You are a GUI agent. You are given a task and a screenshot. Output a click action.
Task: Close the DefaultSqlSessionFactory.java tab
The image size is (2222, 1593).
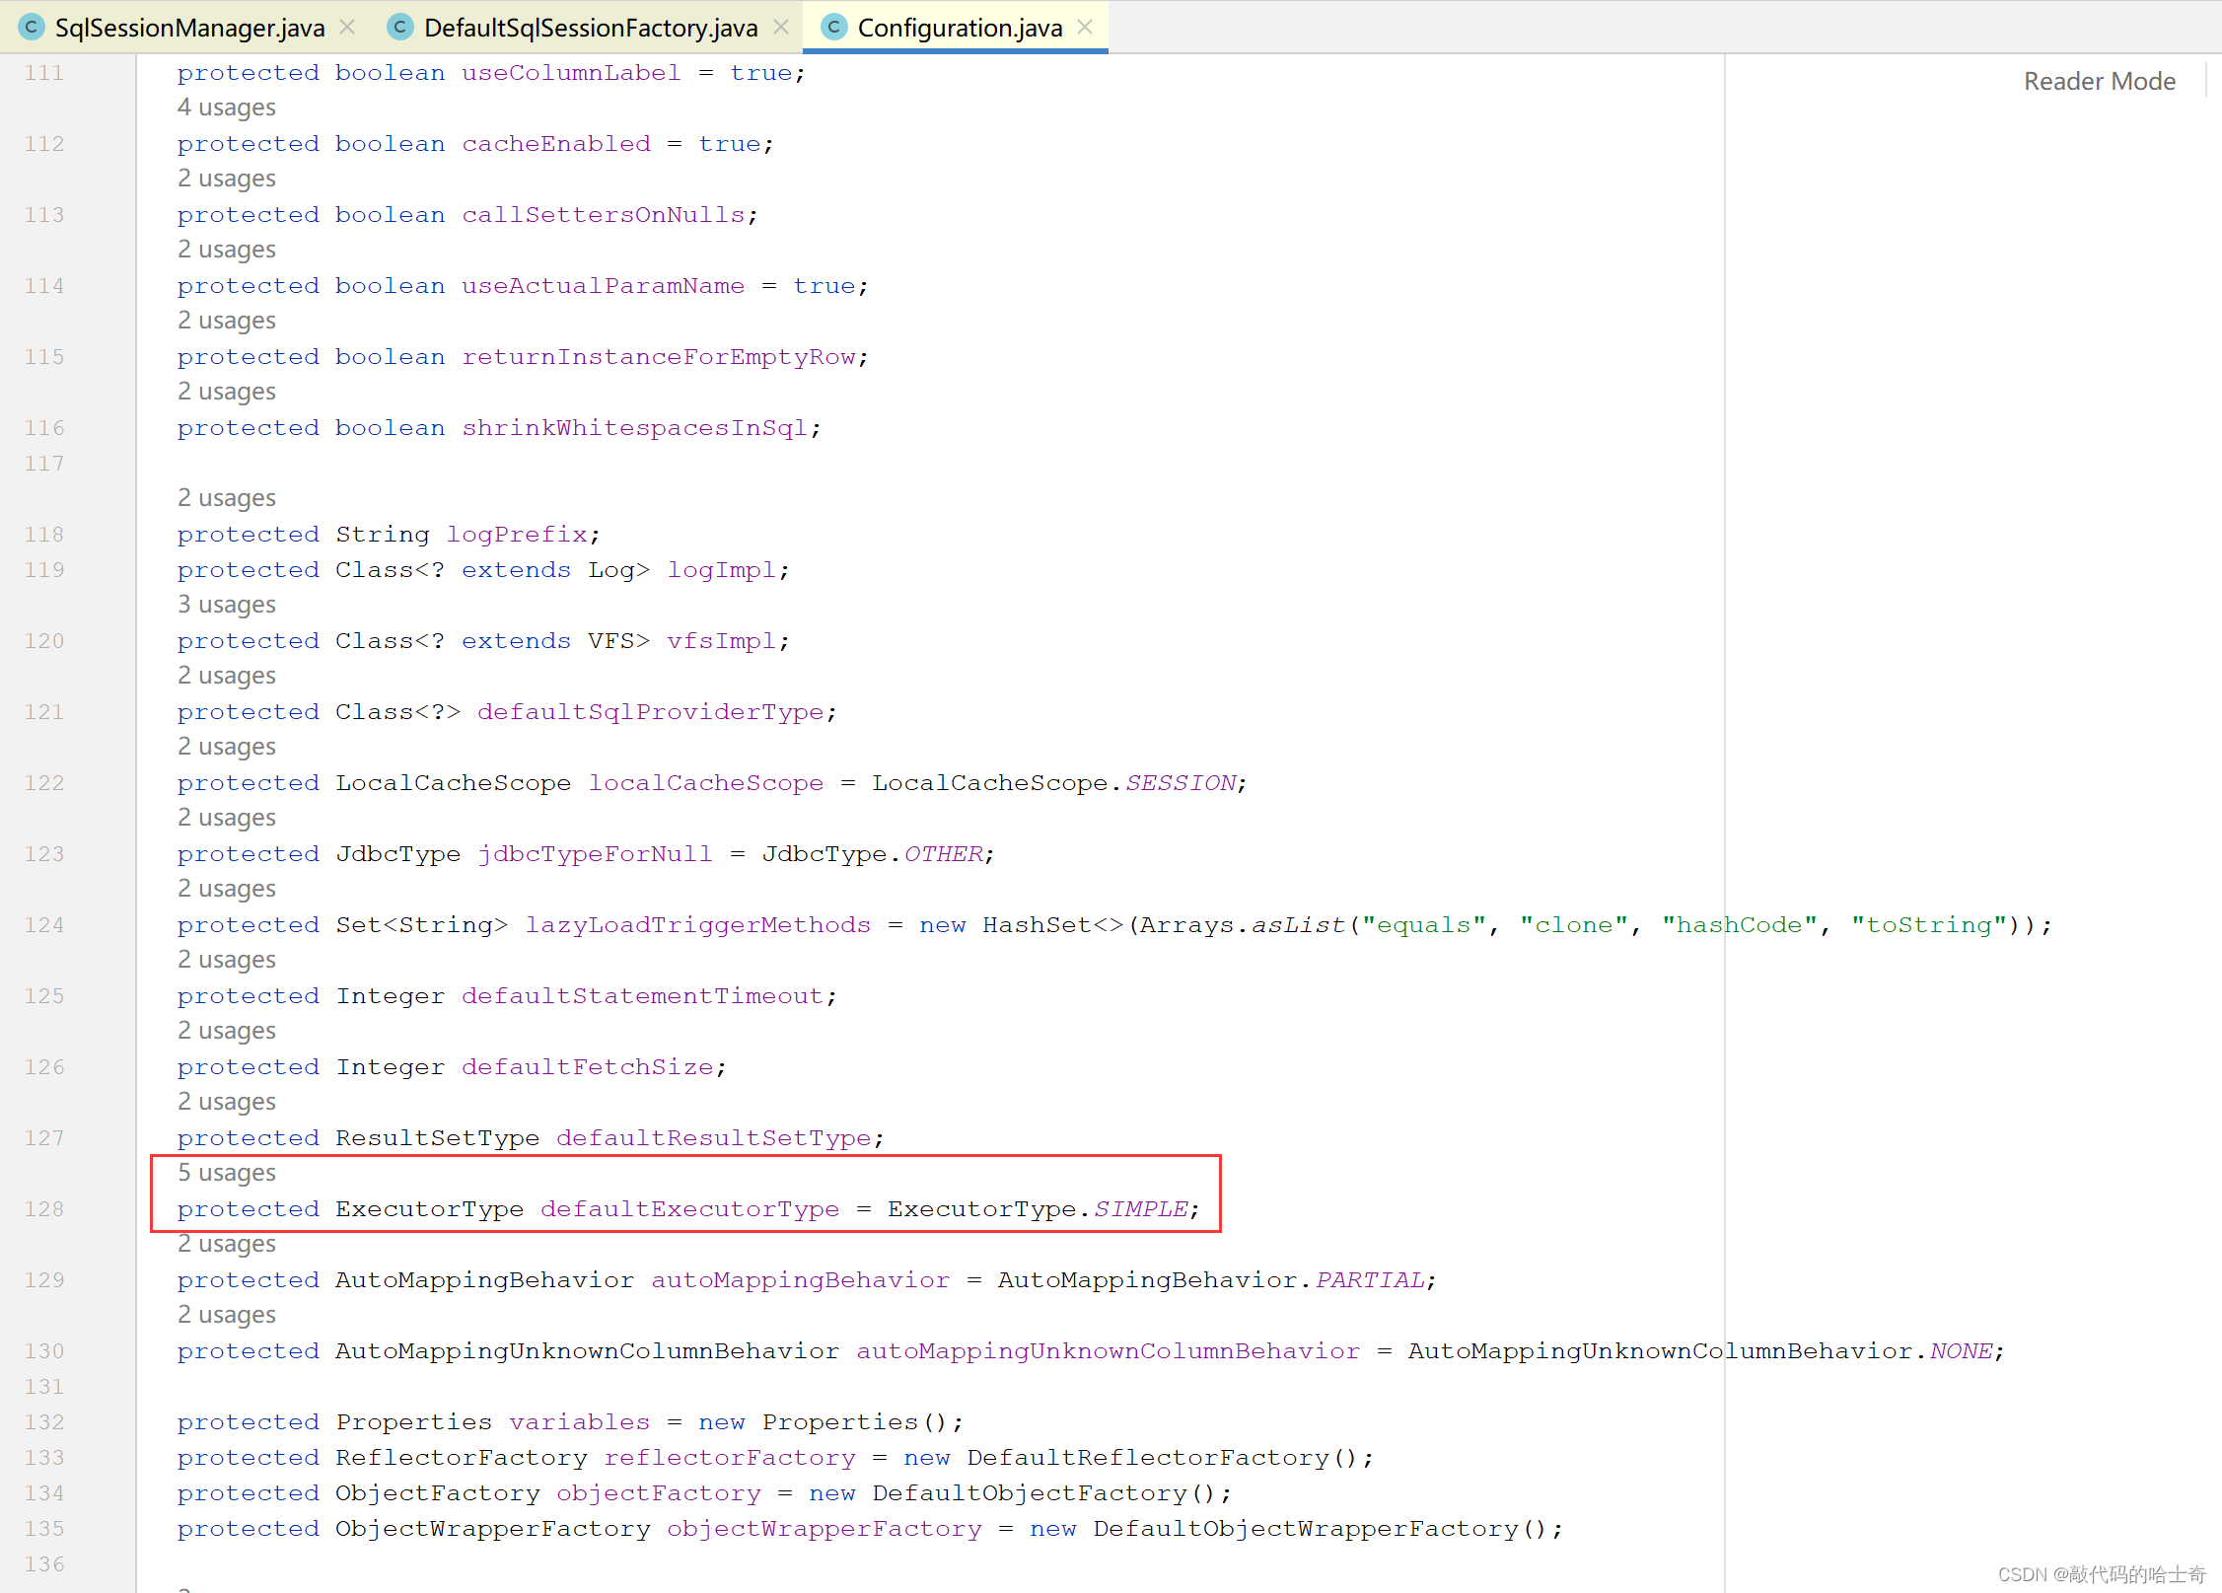tap(781, 28)
